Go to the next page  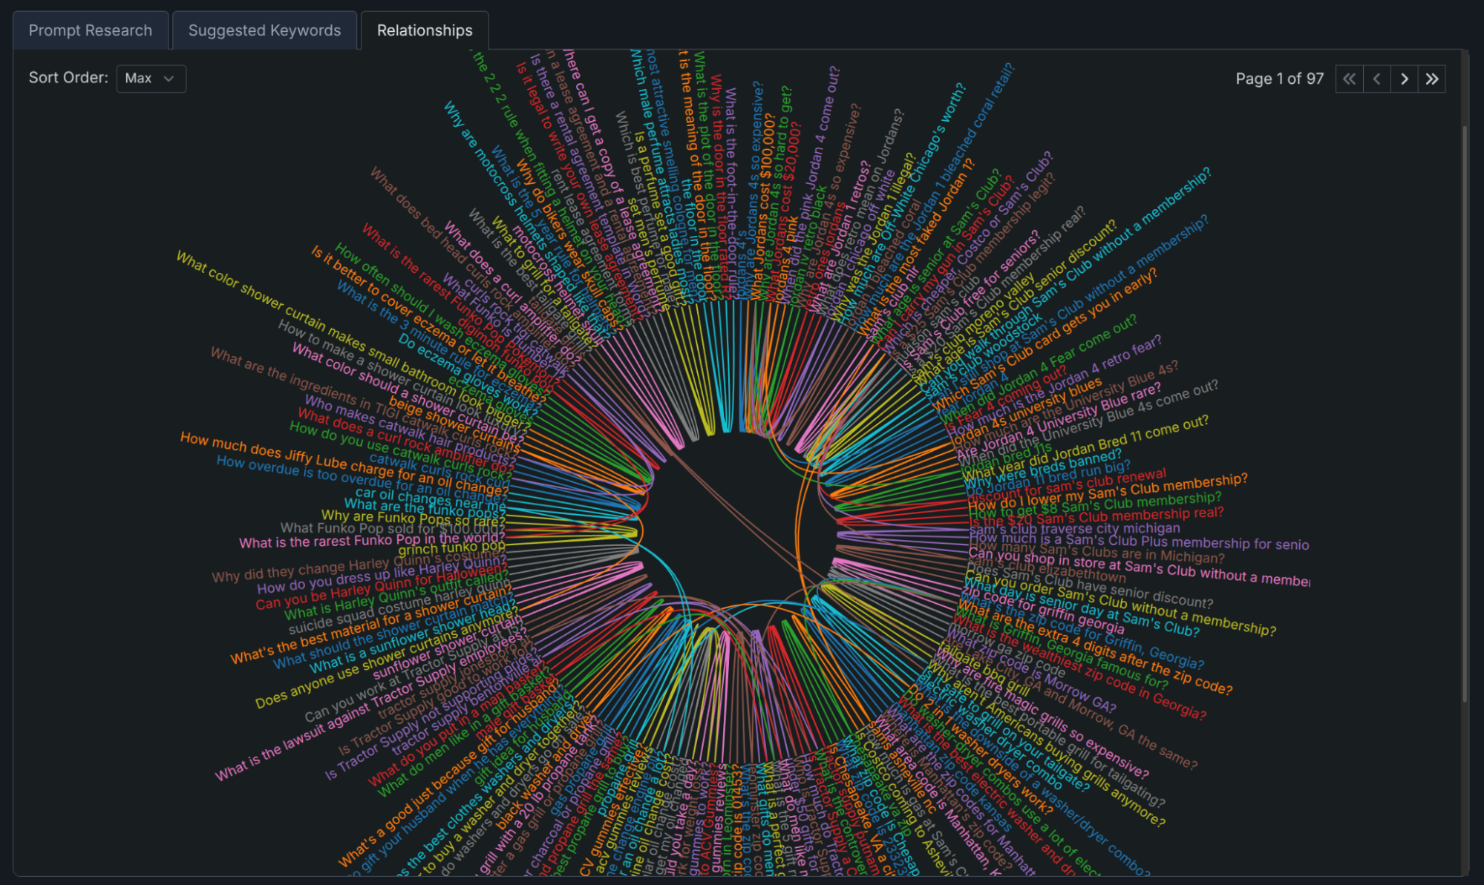tap(1404, 79)
